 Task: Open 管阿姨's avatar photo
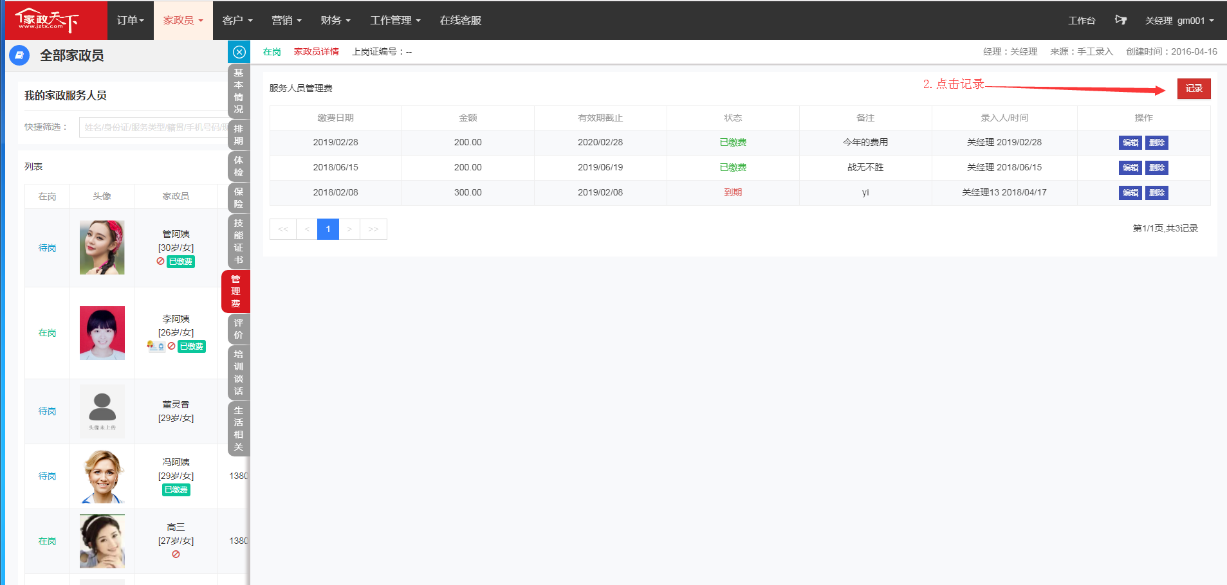click(x=102, y=248)
